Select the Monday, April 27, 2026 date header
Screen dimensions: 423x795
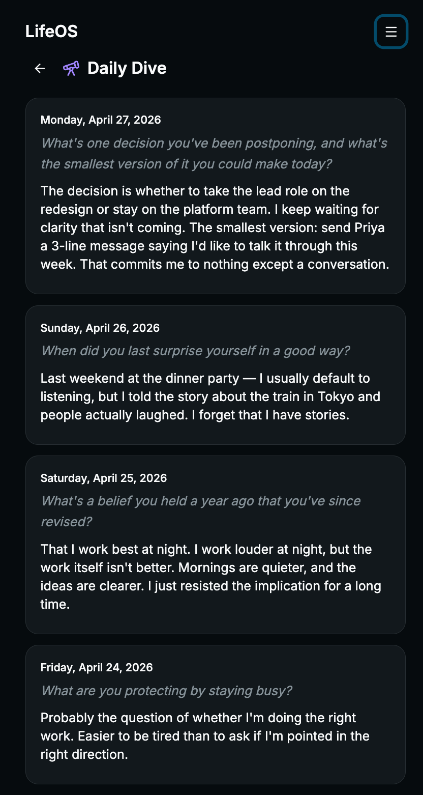point(100,120)
